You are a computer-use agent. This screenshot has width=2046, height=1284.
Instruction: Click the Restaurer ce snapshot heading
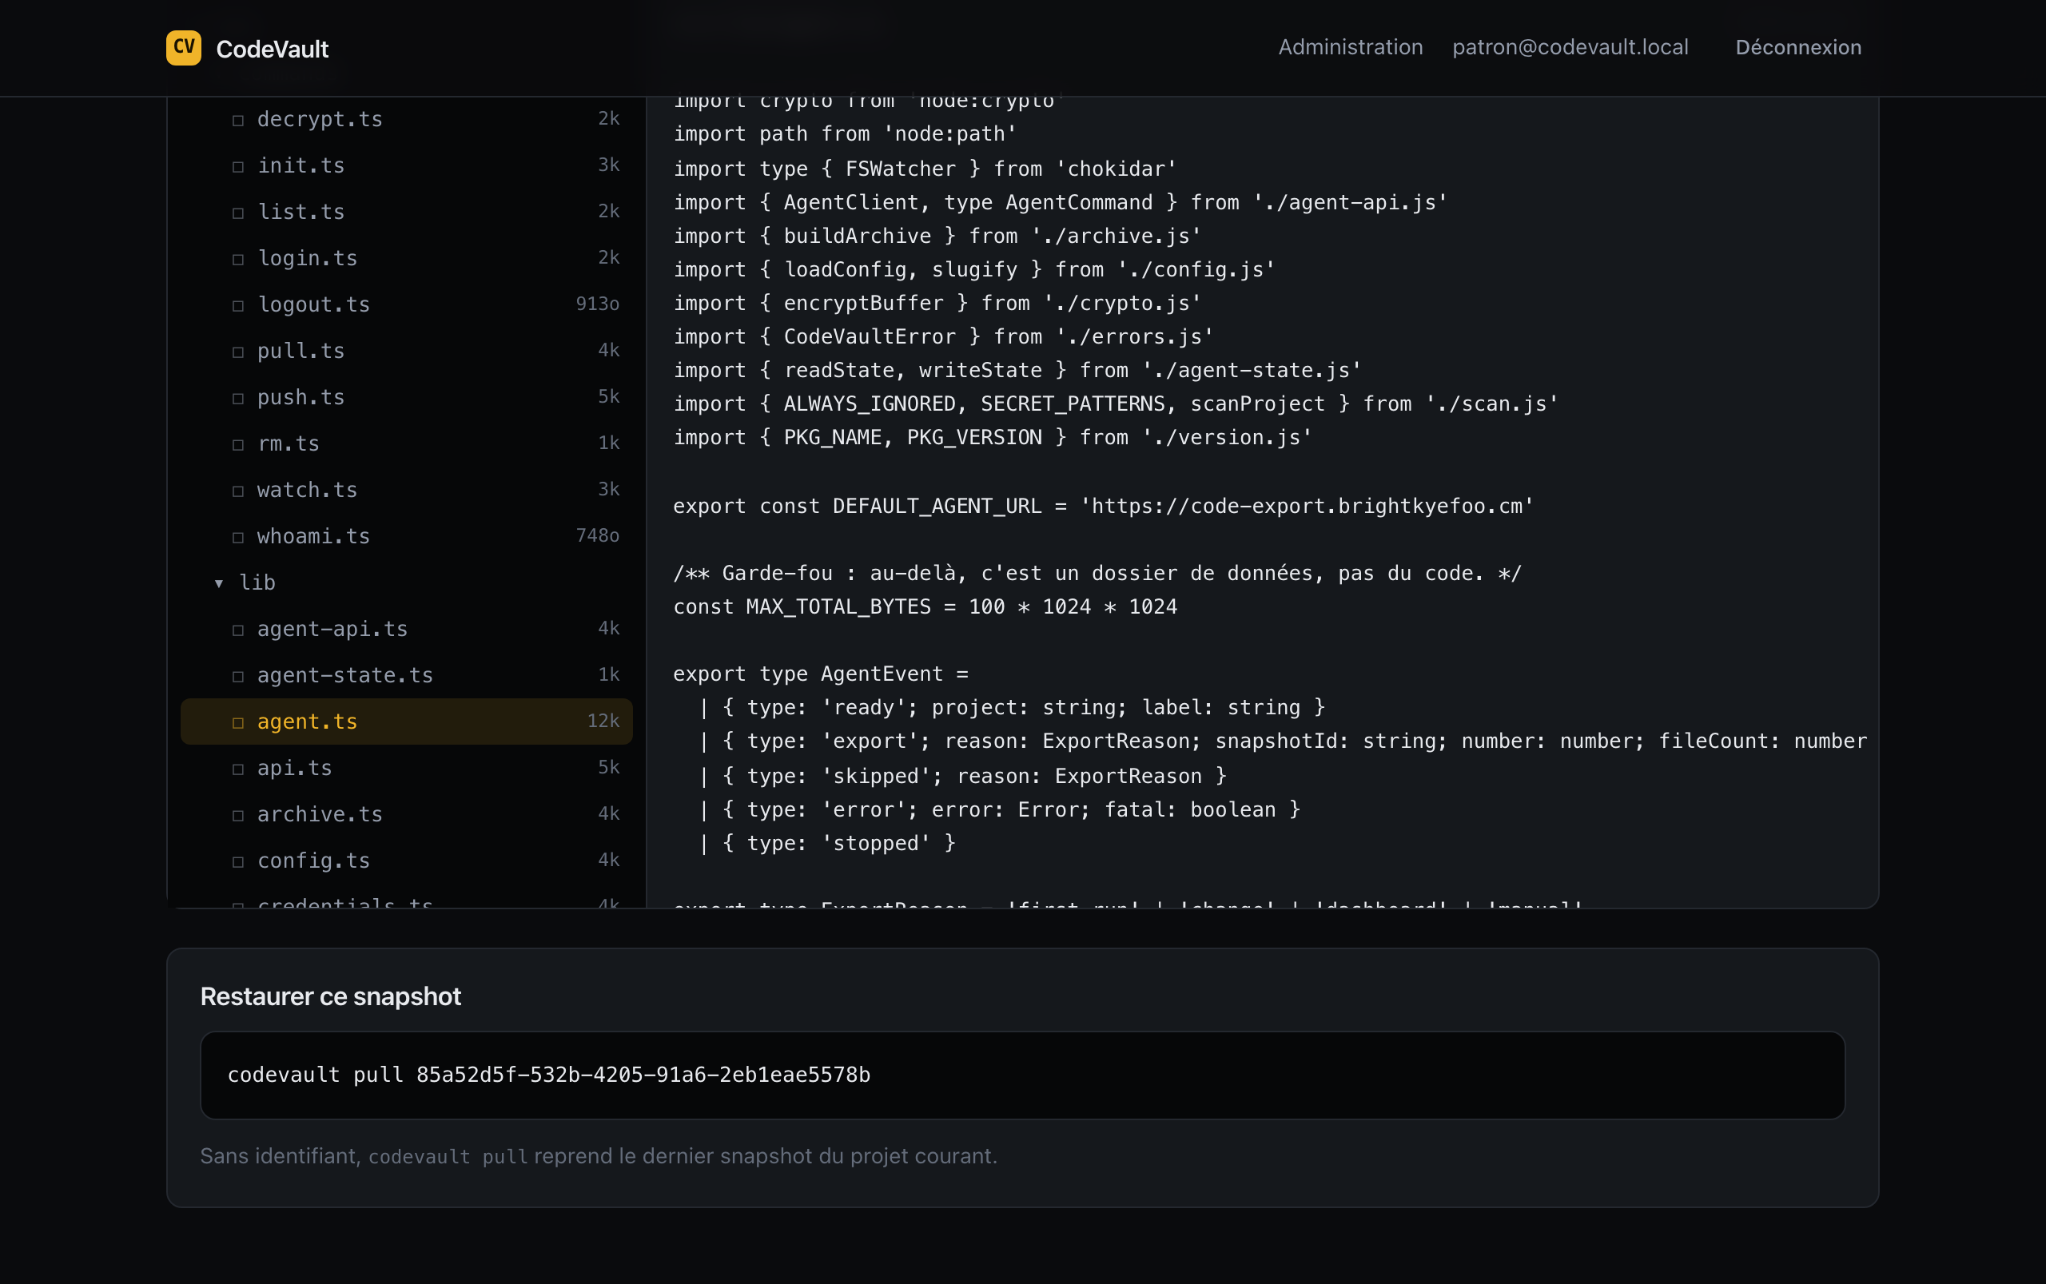click(x=330, y=996)
